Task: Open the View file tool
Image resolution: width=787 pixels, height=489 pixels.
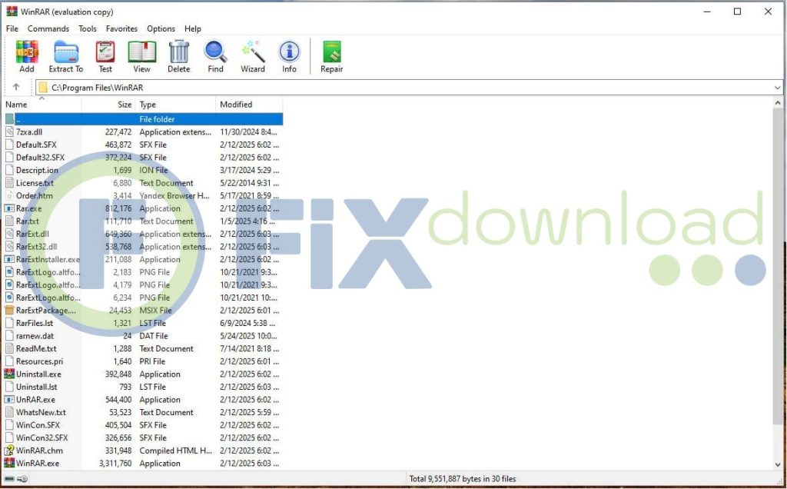Action: pyautogui.click(x=141, y=56)
